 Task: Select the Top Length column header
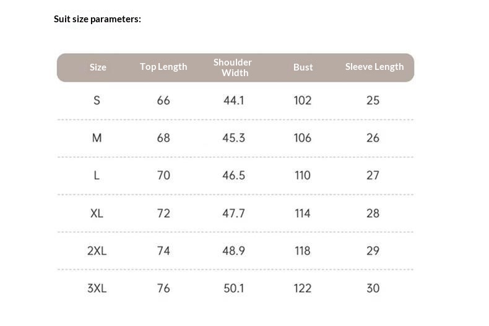click(x=163, y=67)
